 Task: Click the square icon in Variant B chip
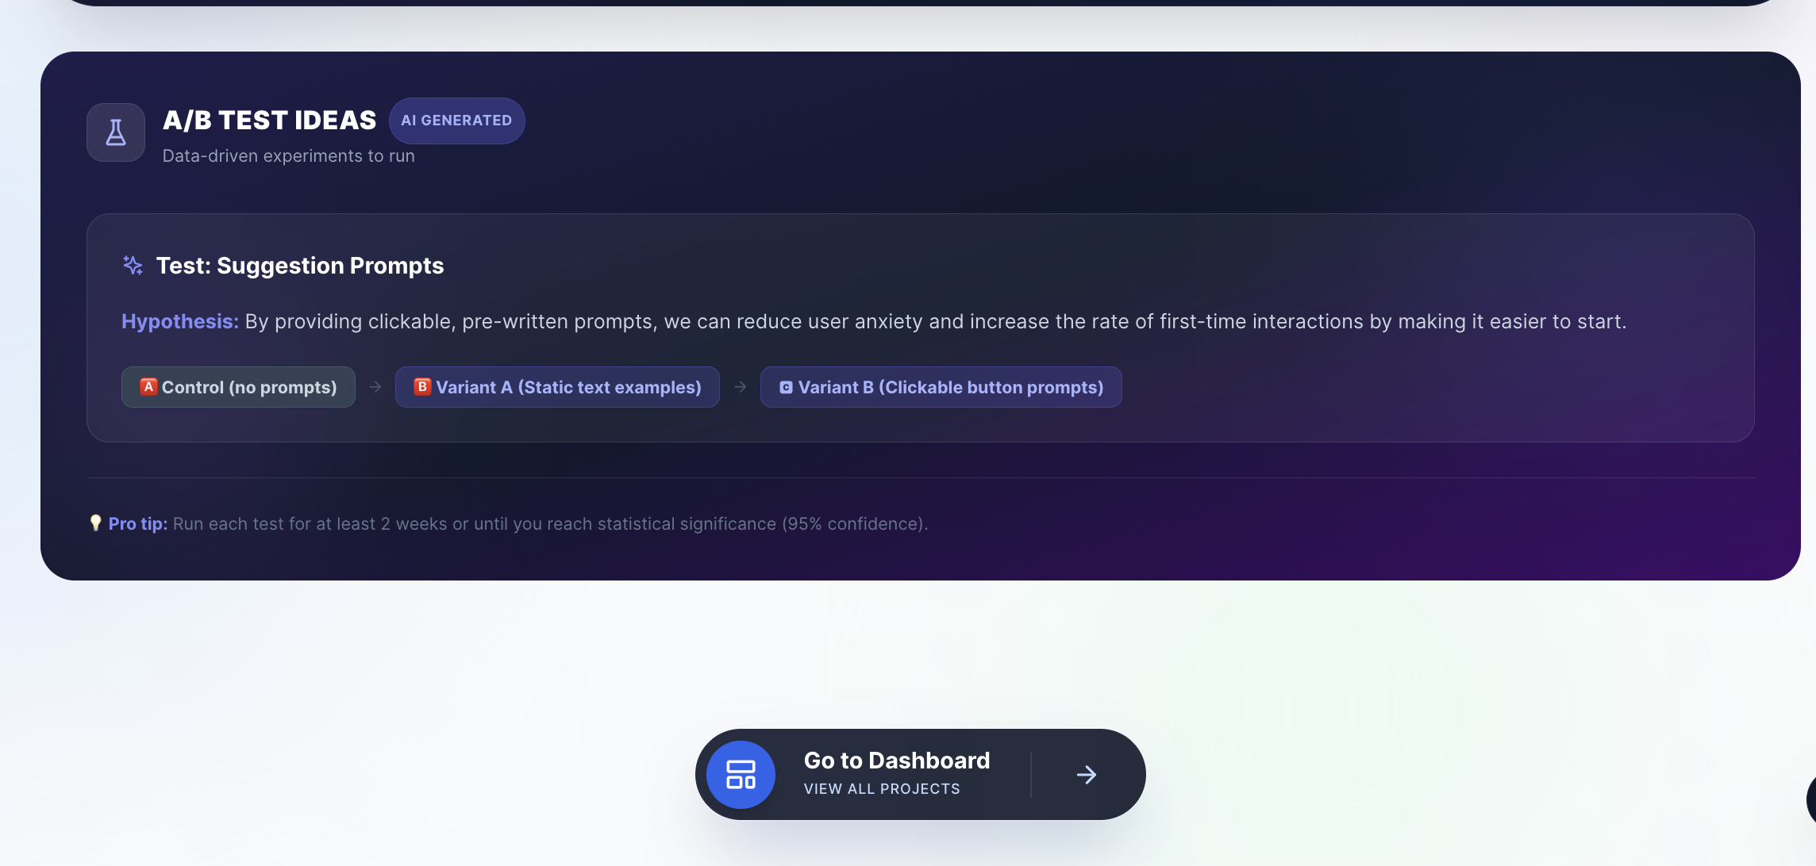pos(786,388)
